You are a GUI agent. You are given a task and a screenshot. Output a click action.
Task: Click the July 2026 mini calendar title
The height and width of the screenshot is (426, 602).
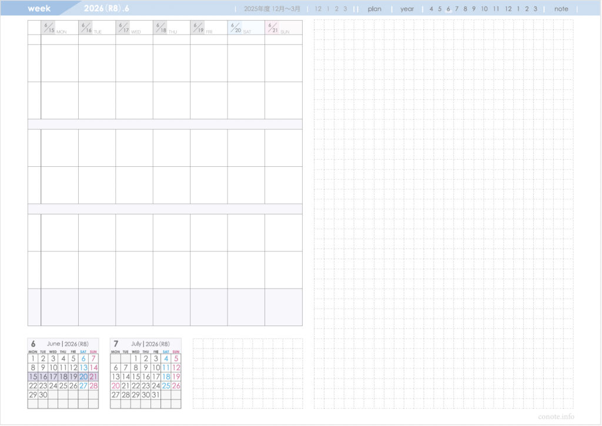150,344
